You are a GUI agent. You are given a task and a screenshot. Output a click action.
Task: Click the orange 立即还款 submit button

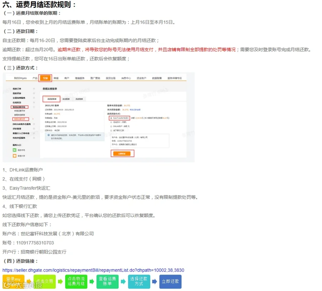click(x=122, y=154)
